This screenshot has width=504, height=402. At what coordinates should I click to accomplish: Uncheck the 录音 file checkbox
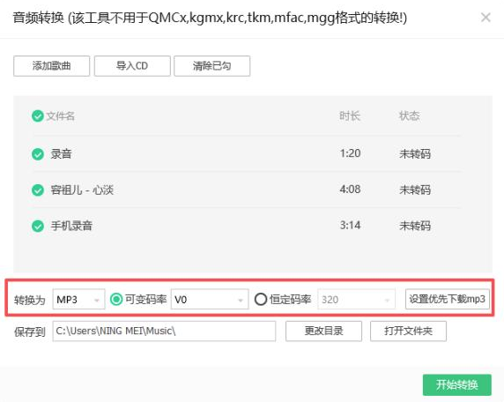pos(38,154)
